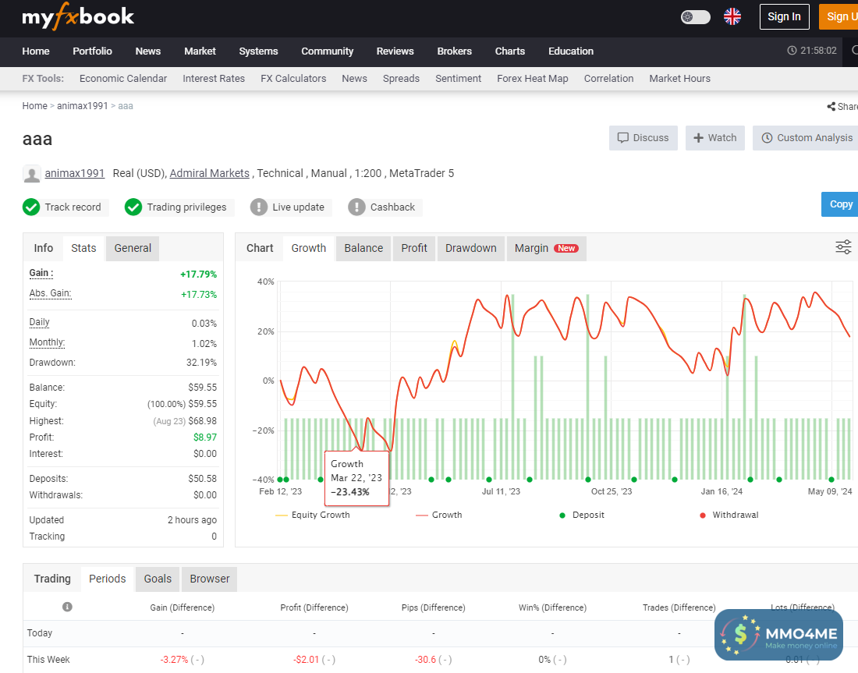Hide the red Withdrawal legend series

pos(729,515)
